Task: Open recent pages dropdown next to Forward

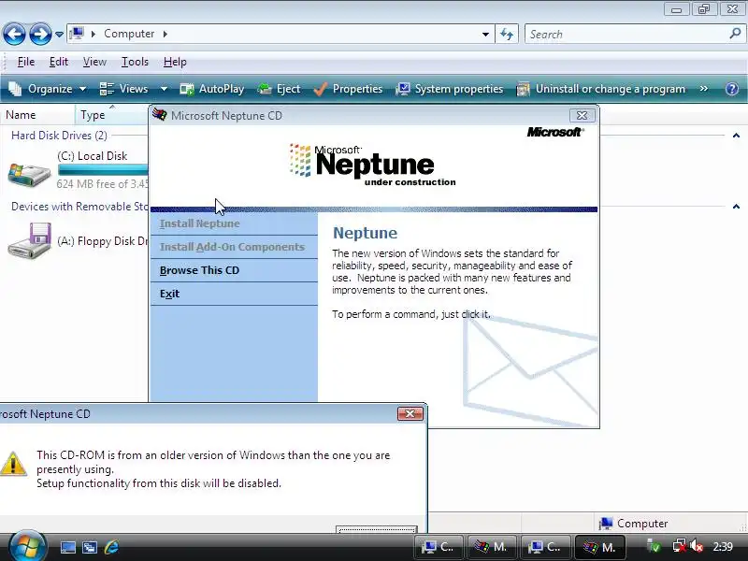Action: [59, 35]
